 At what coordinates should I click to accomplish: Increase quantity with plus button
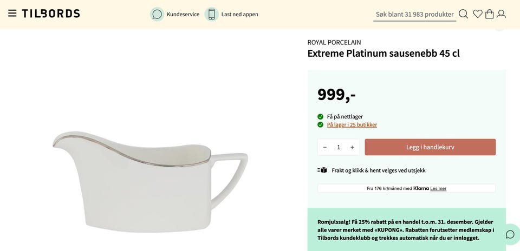352,147
